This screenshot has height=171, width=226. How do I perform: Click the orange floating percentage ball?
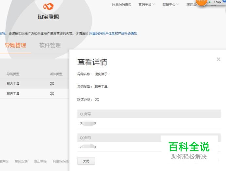(x=202, y=2)
